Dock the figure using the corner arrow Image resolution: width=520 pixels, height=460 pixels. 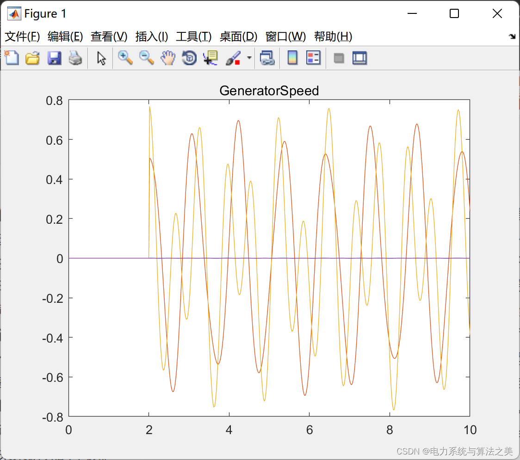[x=512, y=37]
